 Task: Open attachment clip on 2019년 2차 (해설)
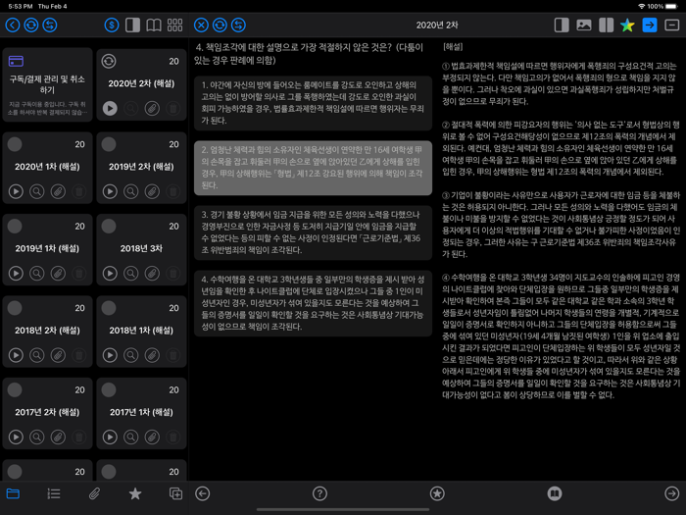152,191
